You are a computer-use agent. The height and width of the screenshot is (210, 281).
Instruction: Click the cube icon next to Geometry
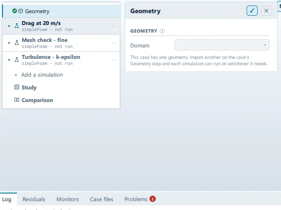[x=21, y=11]
